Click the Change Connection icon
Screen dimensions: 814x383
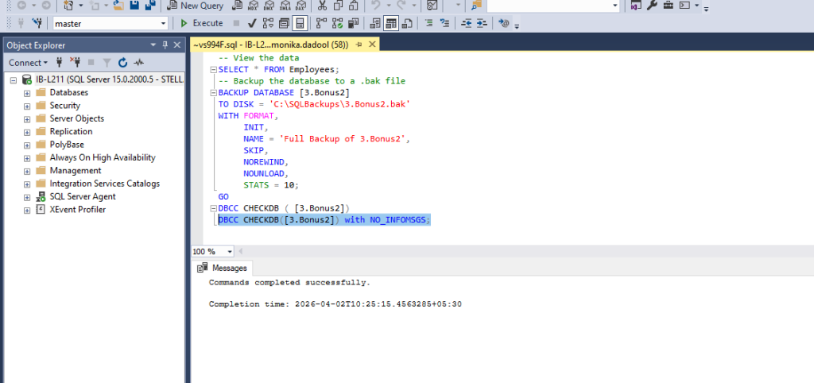(x=37, y=23)
